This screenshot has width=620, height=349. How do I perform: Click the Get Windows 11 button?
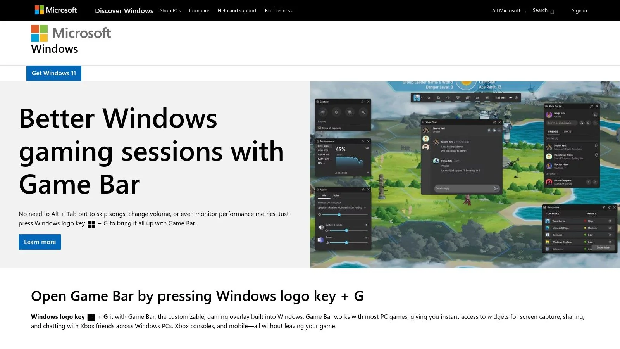pos(54,73)
